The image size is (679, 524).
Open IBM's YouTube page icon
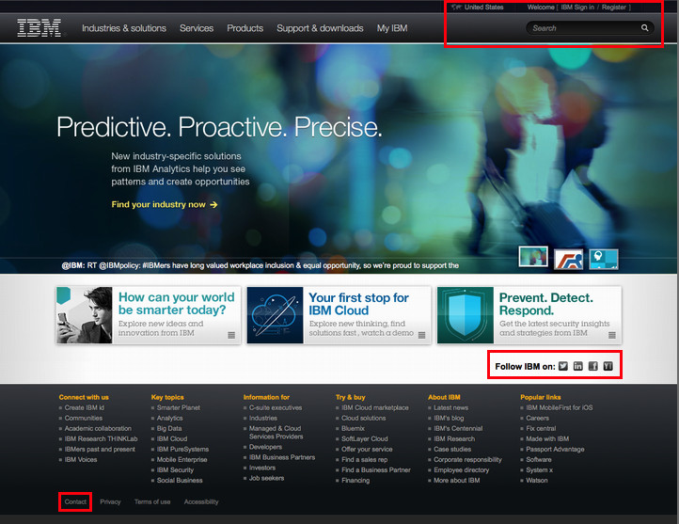pos(608,366)
